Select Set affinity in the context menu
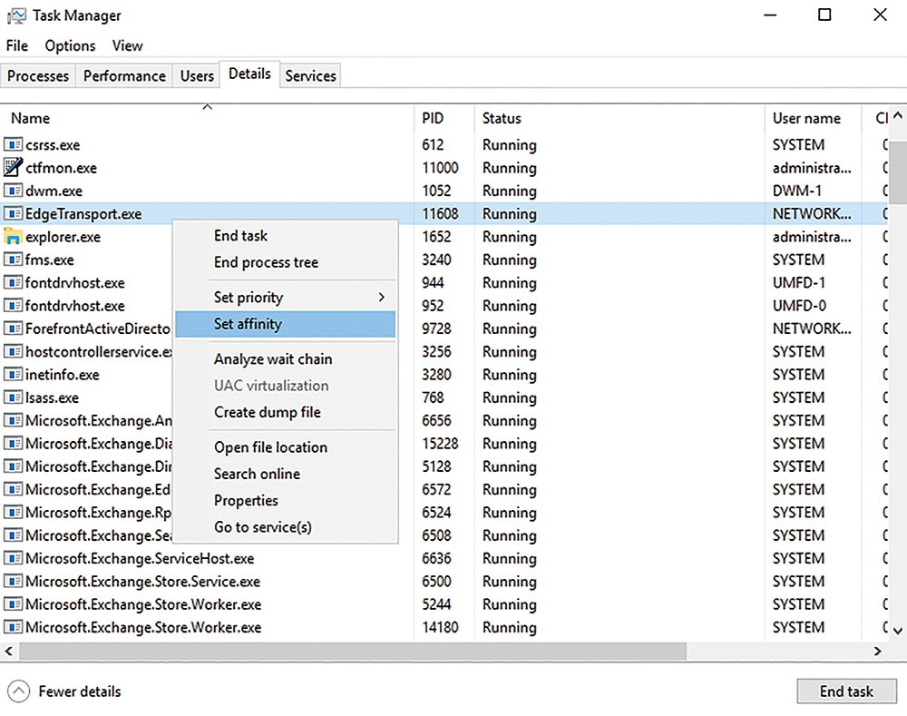The width and height of the screenshot is (907, 716). coord(286,324)
